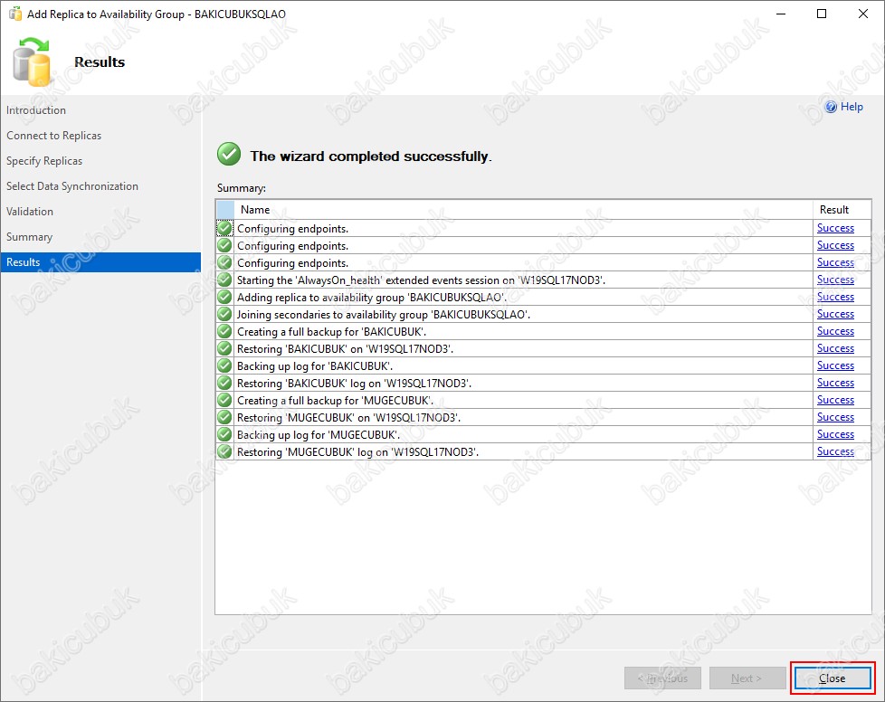Select row text Restoring 'BAKICUBUK' log on 'W19SQL17NOD3'
The image size is (885, 702).
(x=354, y=384)
